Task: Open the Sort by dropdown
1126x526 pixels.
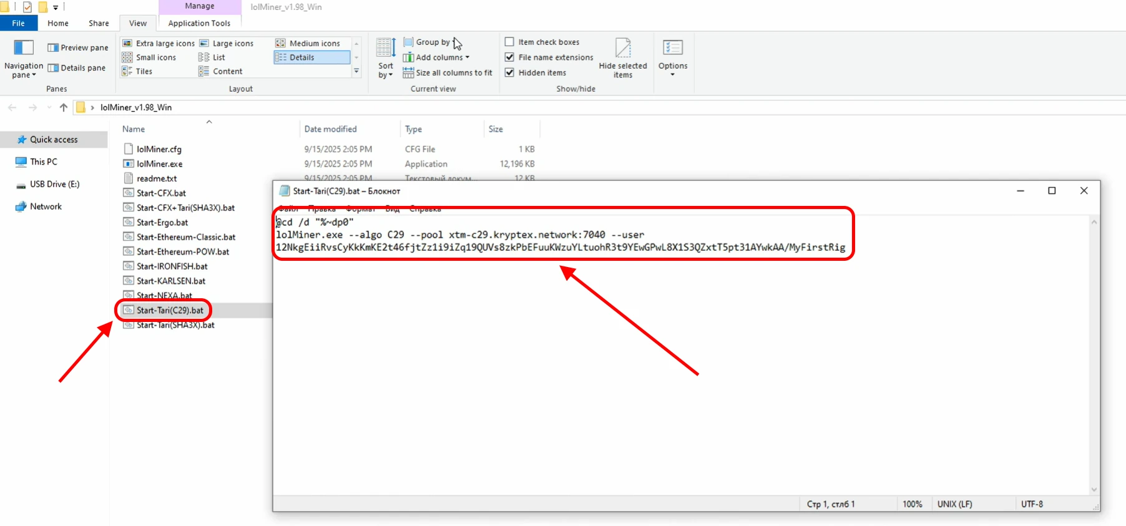Action: tap(386, 57)
